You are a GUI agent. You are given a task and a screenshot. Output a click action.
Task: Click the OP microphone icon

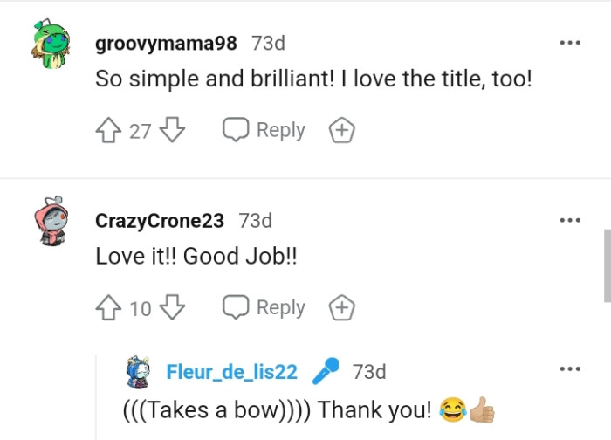325,371
